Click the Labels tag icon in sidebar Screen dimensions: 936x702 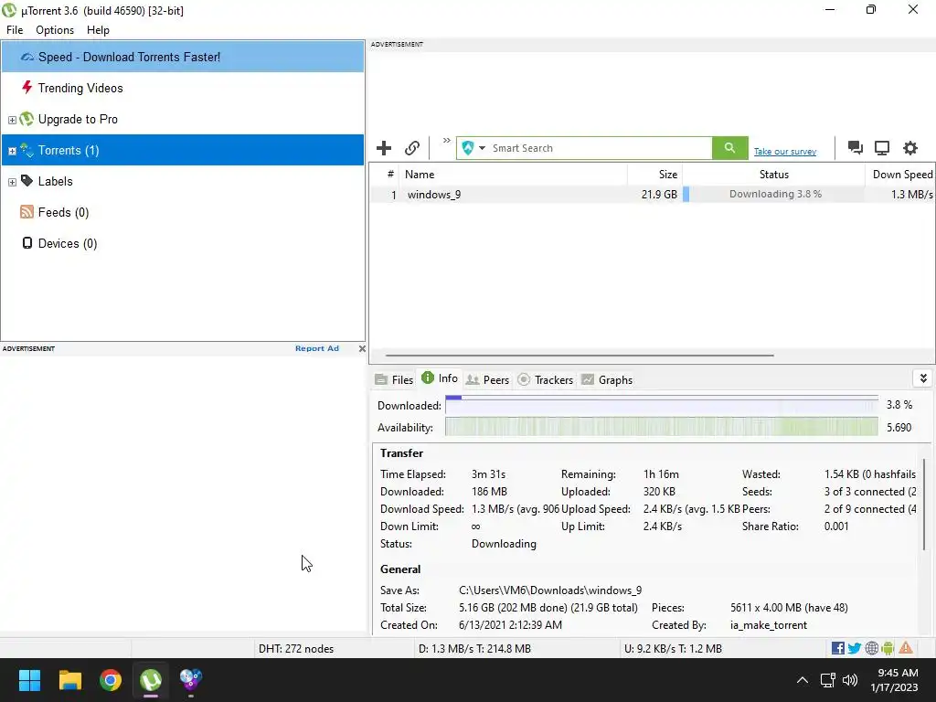click(27, 180)
